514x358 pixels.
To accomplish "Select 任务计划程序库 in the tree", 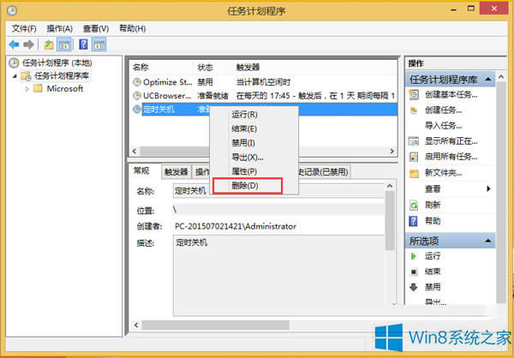I will point(62,76).
